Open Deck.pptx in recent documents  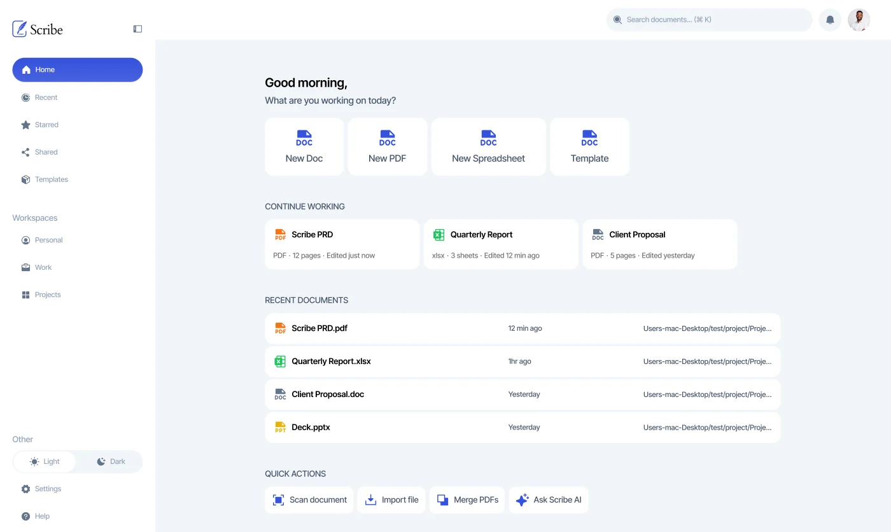[523, 428]
